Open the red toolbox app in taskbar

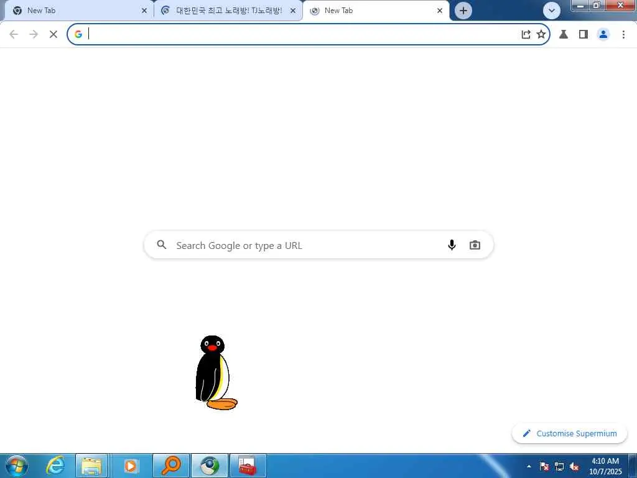[248, 466]
